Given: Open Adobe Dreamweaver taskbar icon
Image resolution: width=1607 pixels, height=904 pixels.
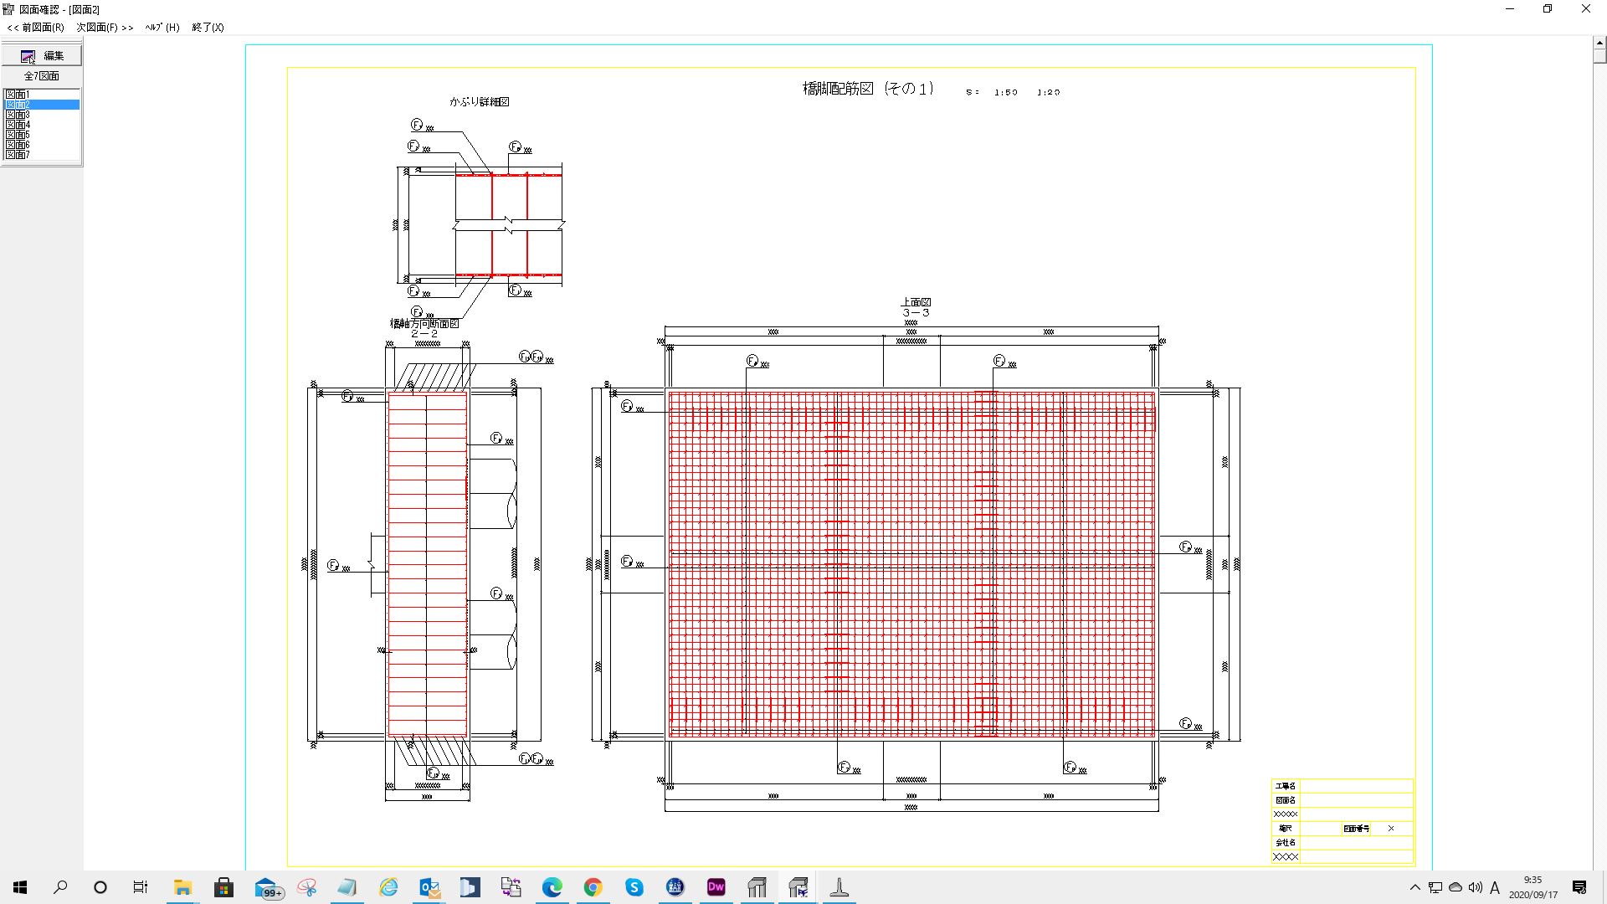Looking at the screenshot, I should (x=716, y=887).
